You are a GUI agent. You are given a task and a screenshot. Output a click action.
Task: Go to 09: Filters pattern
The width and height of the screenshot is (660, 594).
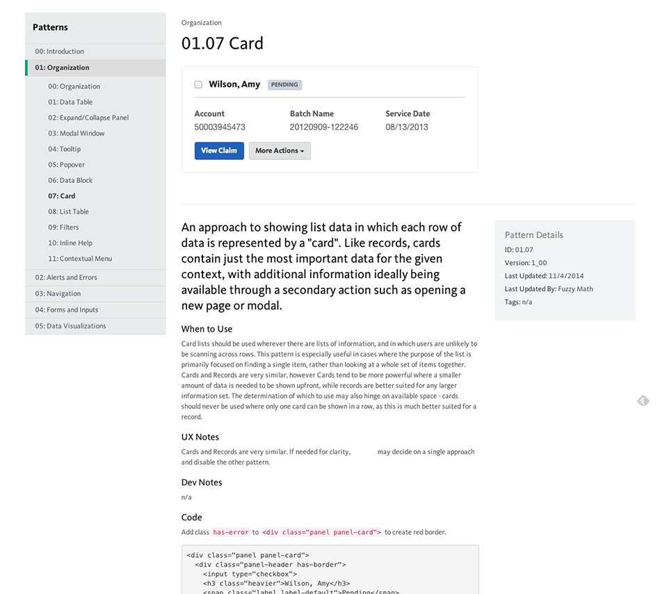[63, 227]
